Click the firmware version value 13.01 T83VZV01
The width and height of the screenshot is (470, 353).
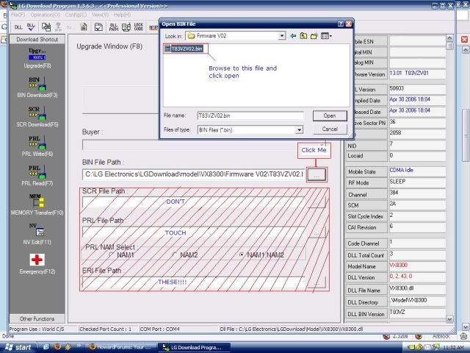coord(409,74)
